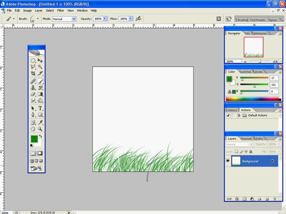The height and width of the screenshot is (214, 286).
Task: Switch to Full Screen Mode
Action: click(41, 161)
